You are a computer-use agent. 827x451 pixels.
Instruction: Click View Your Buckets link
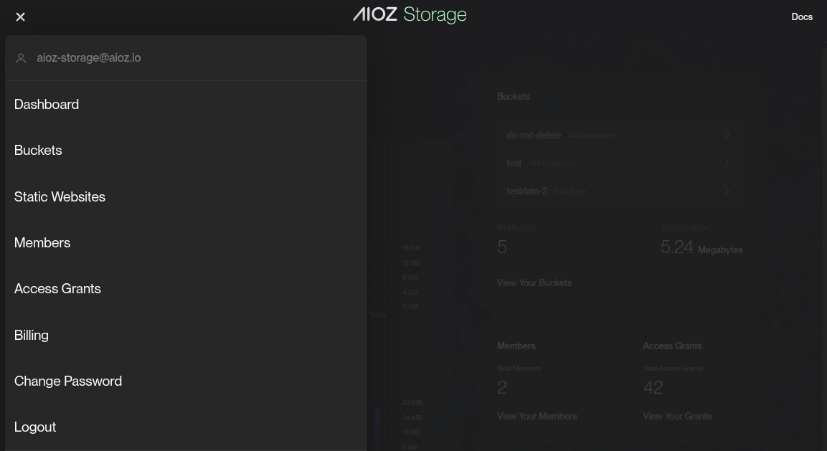[x=534, y=283]
